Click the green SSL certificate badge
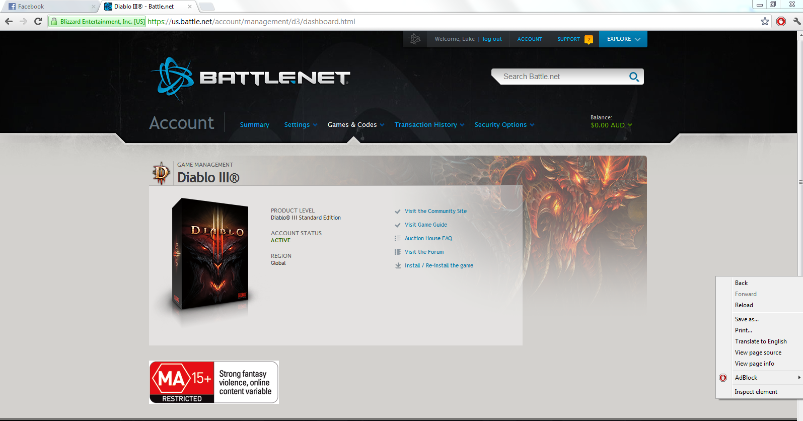Screen dimensions: 803x421 pos(98,22)
